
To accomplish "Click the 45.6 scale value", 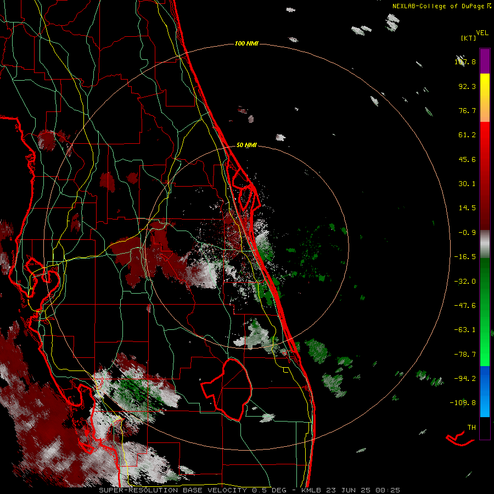I will 467,159.
